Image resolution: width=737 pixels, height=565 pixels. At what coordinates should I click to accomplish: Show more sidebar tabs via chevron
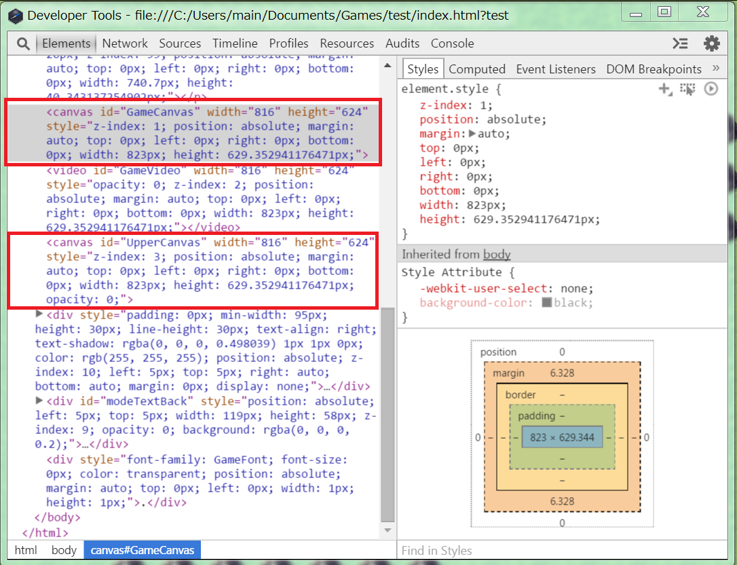click(716, 69)
